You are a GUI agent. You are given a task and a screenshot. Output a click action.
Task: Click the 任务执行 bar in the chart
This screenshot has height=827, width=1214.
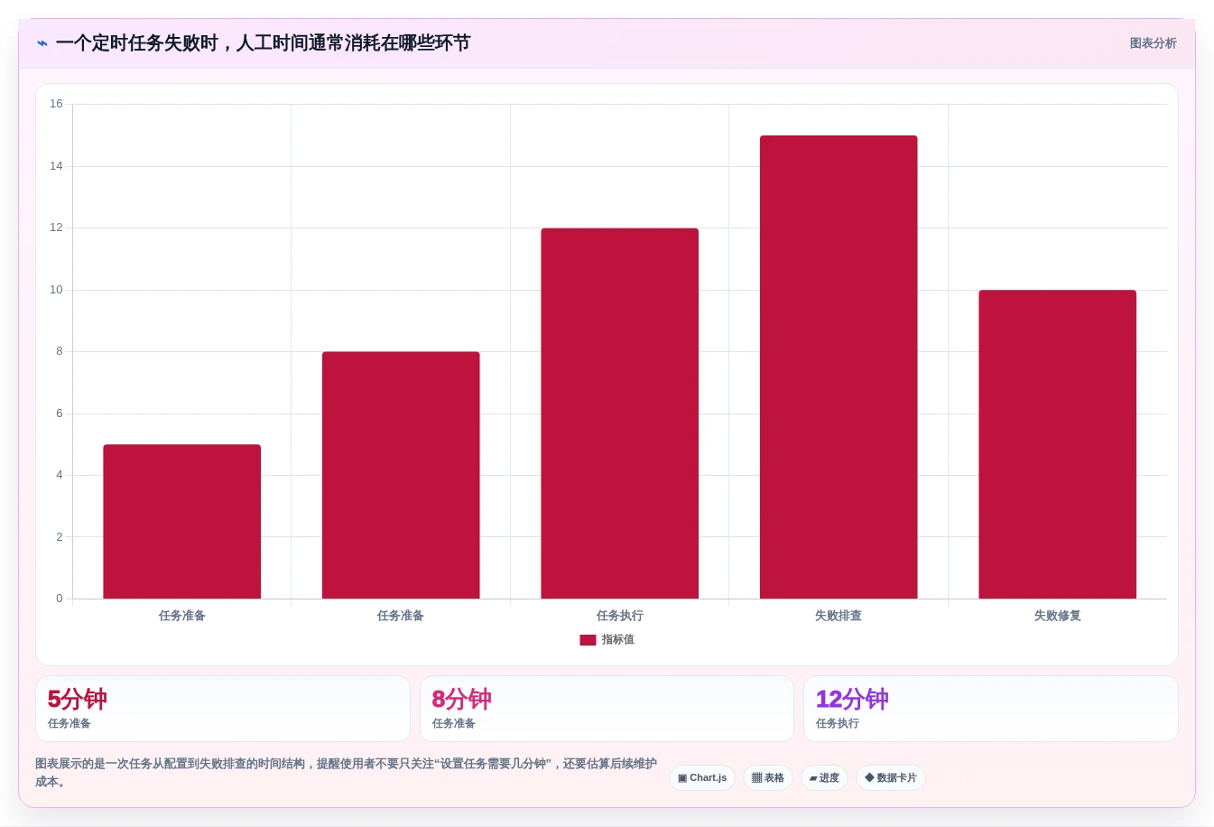pyautogui.click(x=620, y=413)
